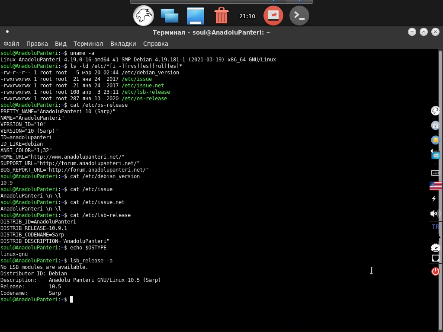Click the PRETTY_NAME line in the output
Viewport: 443px width, 332px height.
click(x=58, y=112)
